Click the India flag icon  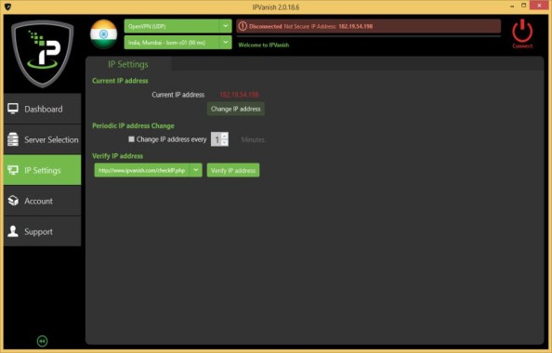pyautogui.click(x=103, y=34)
